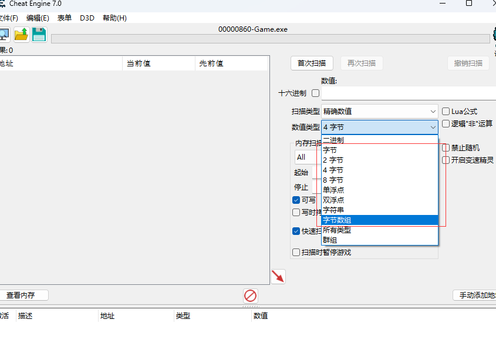
Task: Open the 表单 menu
Action: (x=64, y=18)
